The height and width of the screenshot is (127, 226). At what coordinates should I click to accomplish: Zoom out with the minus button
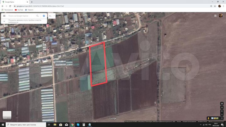coord(222,114)
